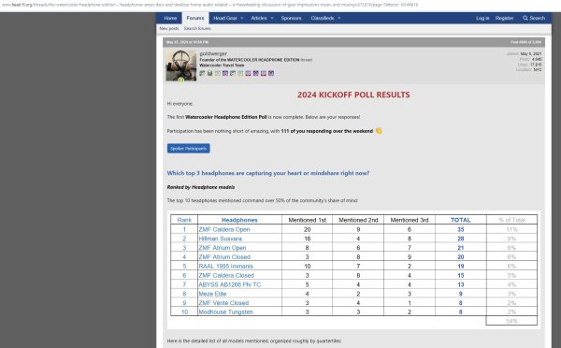The image size is (561, 348).
Task: Go to the Home menu item
Action: [170, 18]
